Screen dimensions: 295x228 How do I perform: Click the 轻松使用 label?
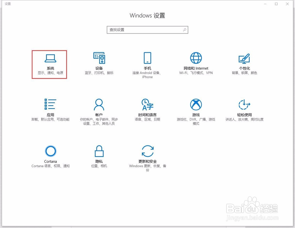coord(244,115)
